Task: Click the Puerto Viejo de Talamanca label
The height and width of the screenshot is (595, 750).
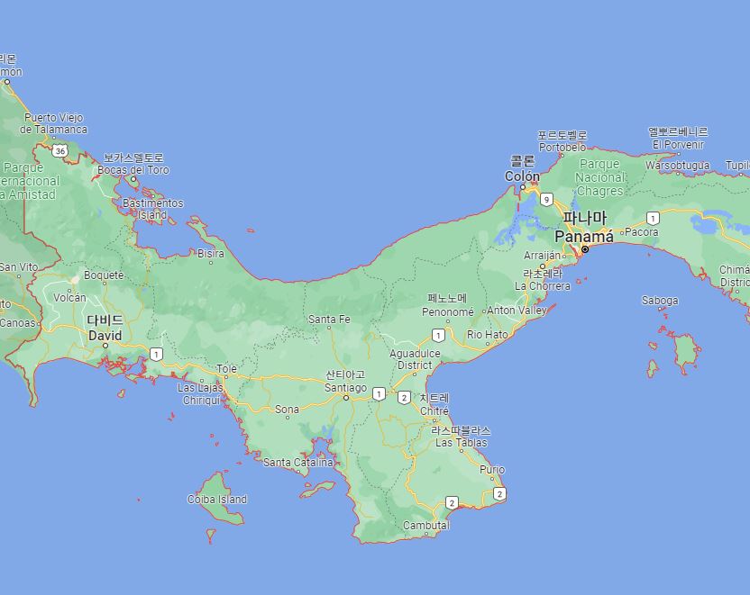Action: pyautogui.click(x=53, y=123)
